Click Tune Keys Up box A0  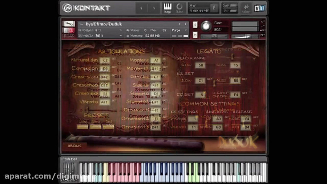point(218,119)
